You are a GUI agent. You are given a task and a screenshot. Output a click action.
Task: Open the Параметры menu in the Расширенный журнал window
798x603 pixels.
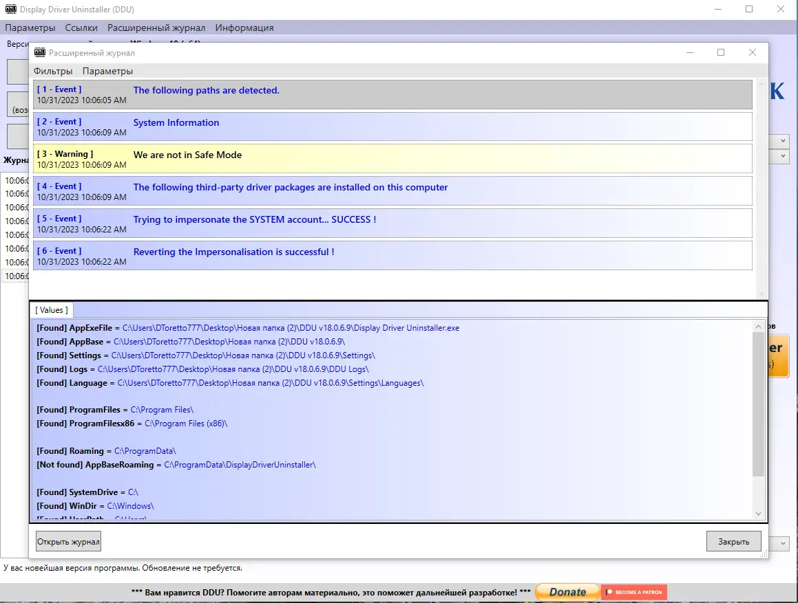(x=107, y=72)
